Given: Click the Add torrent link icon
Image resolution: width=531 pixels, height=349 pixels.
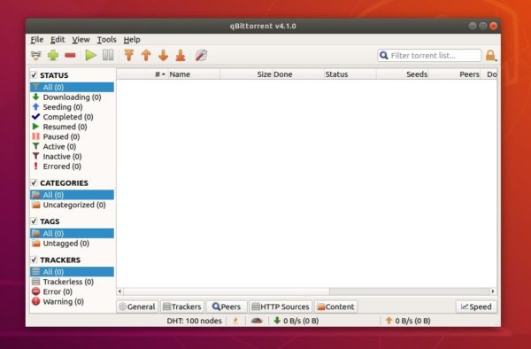Looking at the screenshot, I should point(36,55).
